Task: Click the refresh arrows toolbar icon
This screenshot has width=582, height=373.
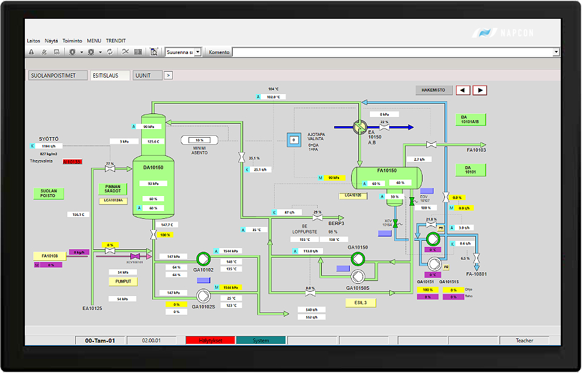Action: 110,52
